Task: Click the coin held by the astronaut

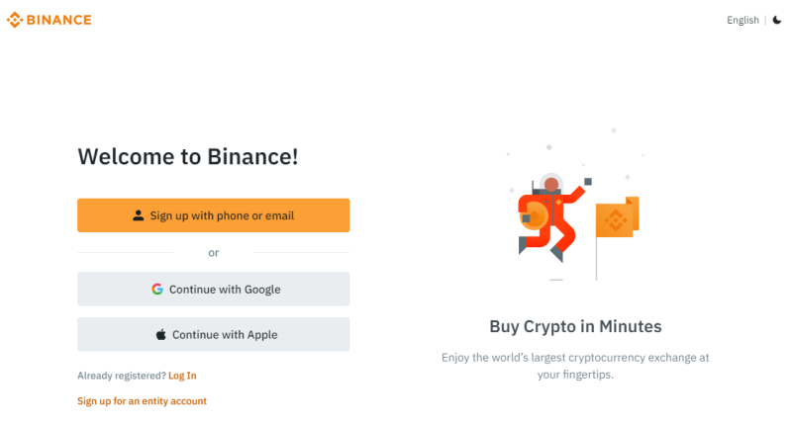Action: (534, 215)
